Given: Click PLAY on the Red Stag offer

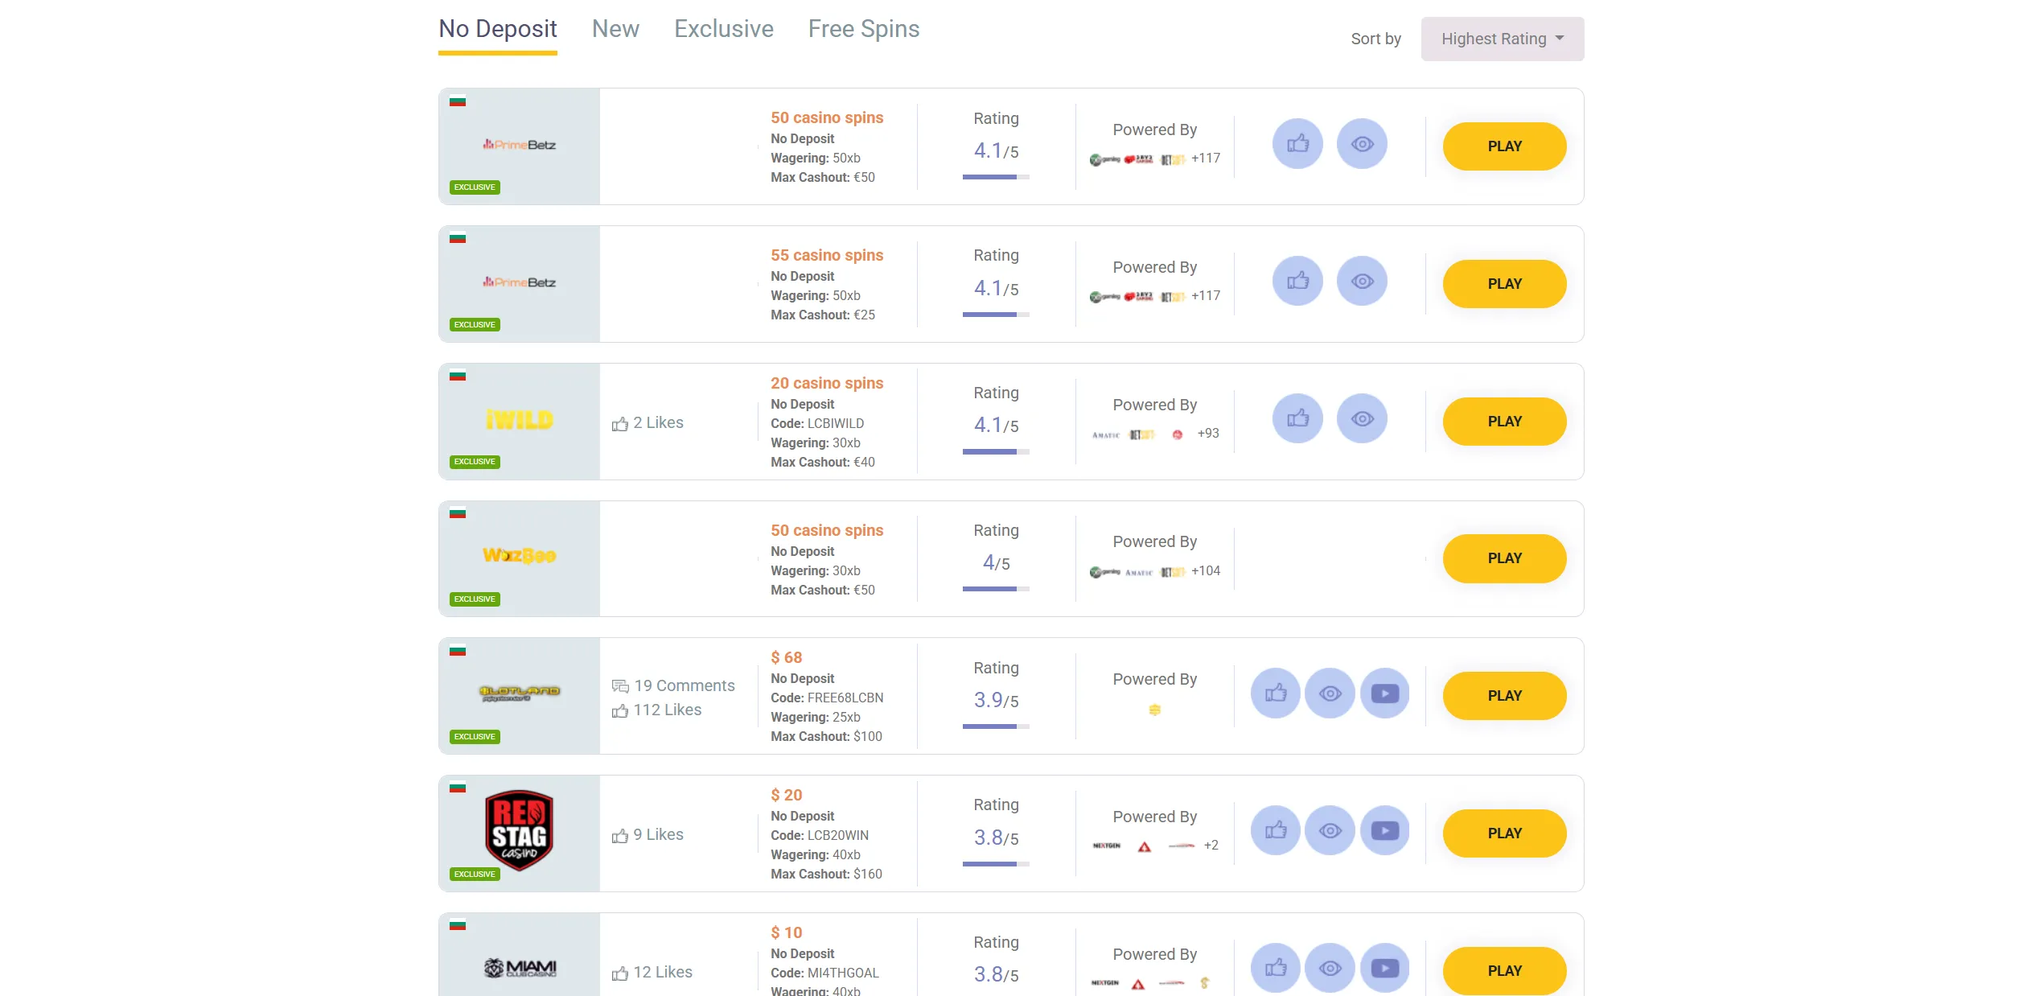Looking at the screenshot, I should tap(1505, 833).
